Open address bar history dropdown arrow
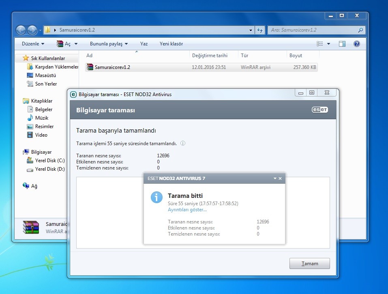This screenshot has height=294, width=388. point(251,30)
